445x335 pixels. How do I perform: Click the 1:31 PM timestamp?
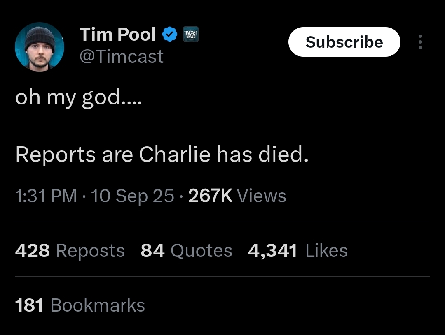tap(46, 196)
